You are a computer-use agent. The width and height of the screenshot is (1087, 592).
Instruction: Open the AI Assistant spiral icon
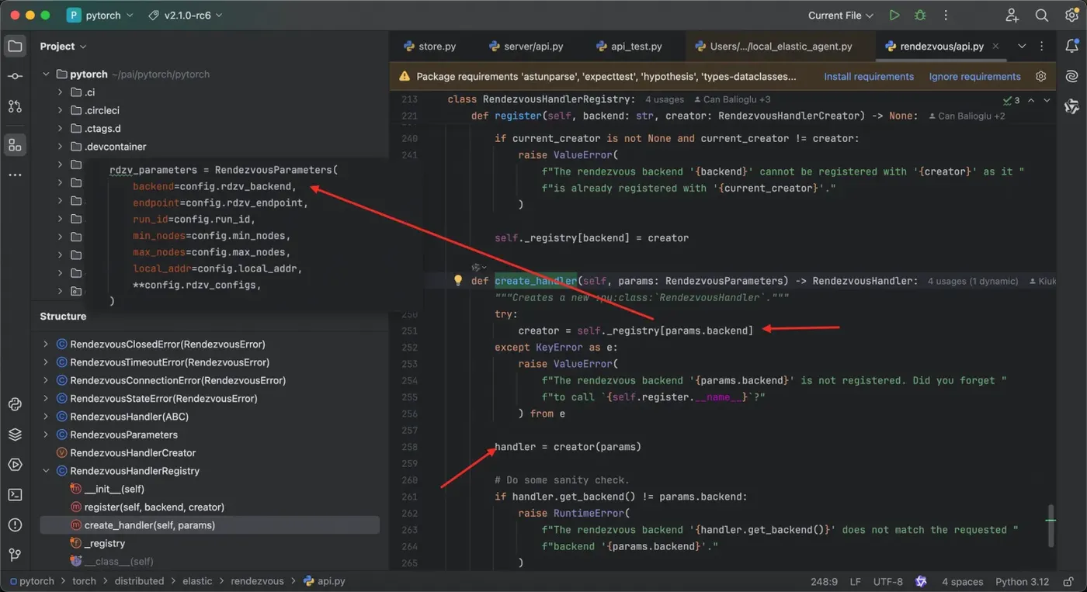1071,76
